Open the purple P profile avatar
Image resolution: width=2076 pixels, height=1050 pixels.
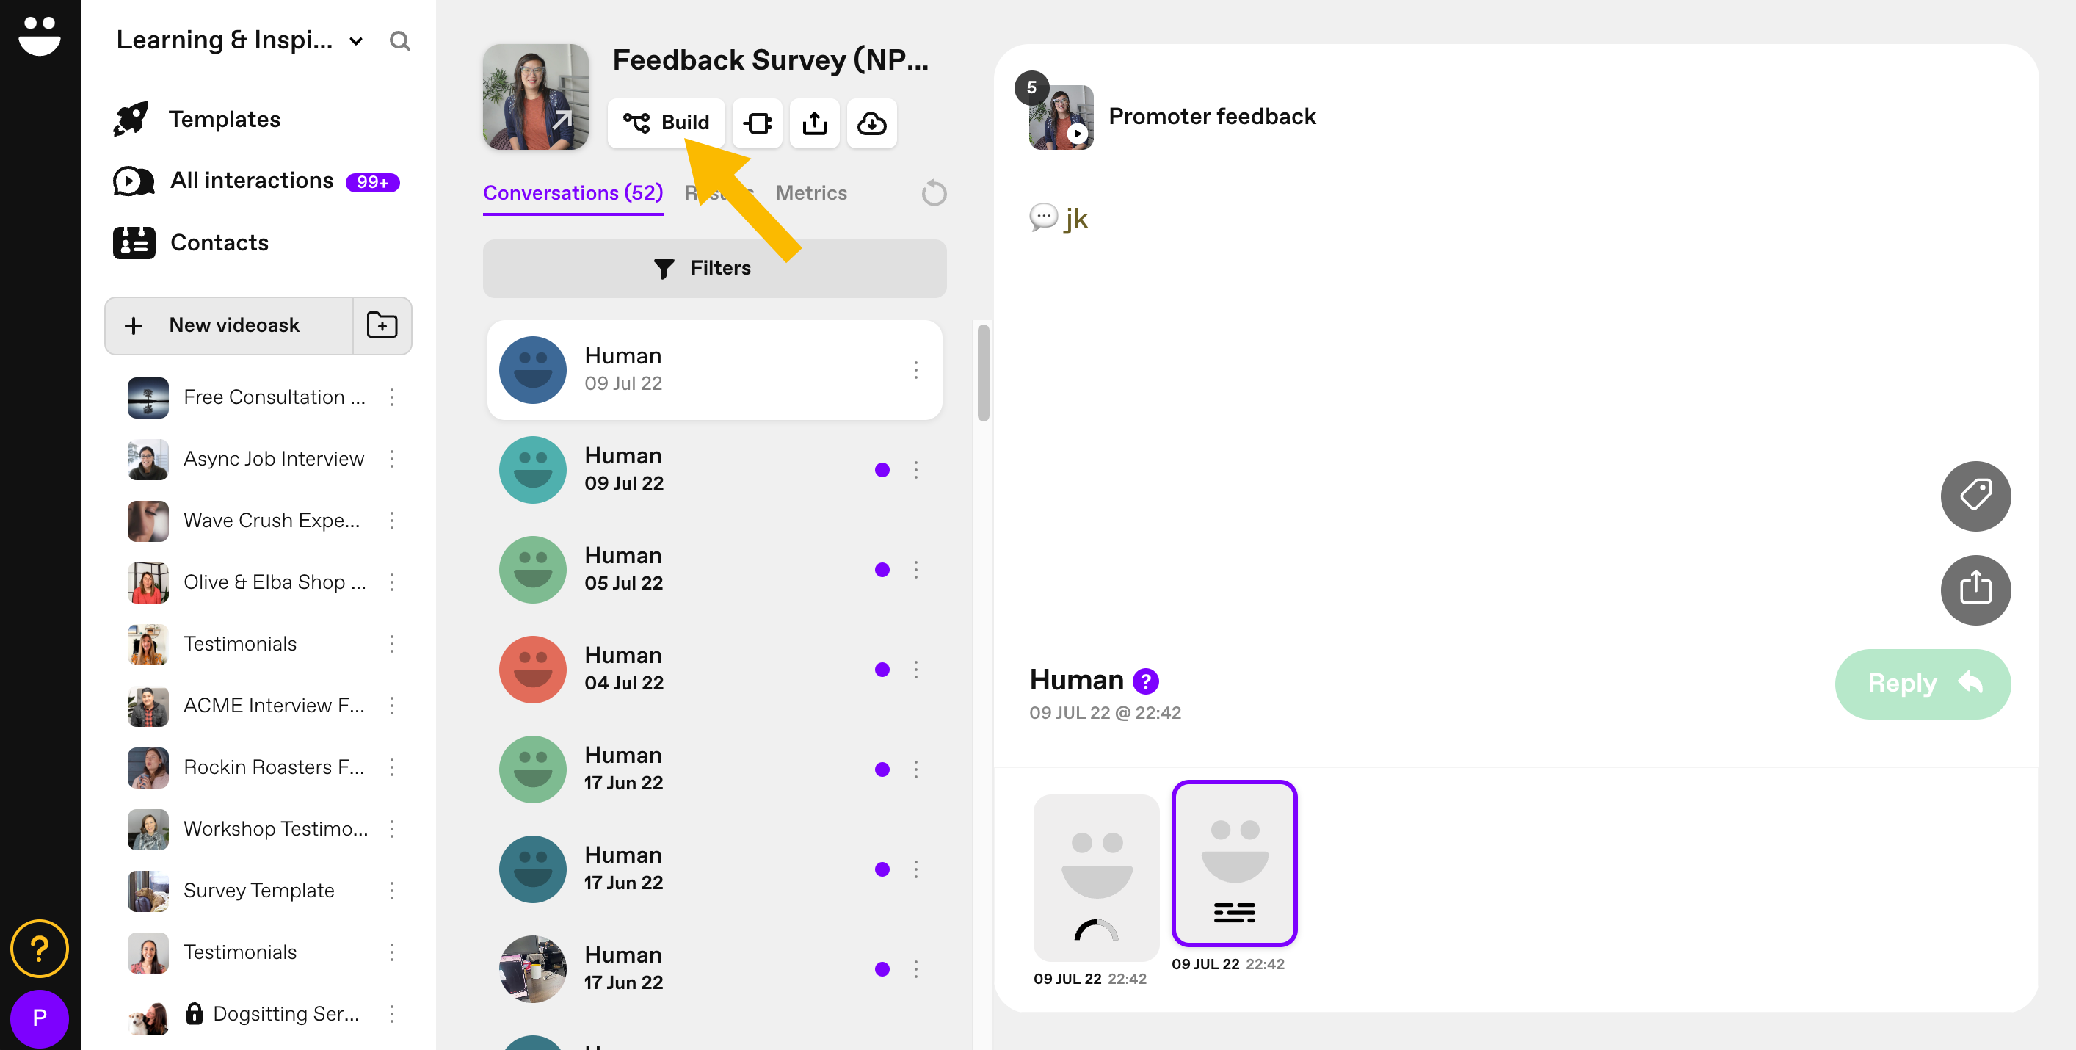(40, 1018)
